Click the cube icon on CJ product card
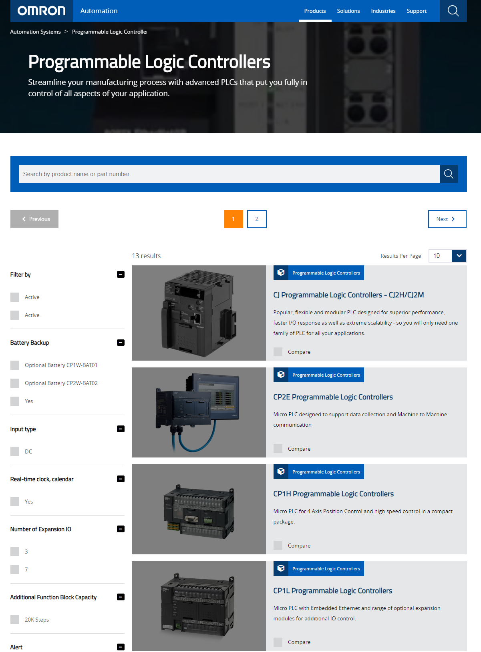The height and width of the screenshot is (652, 481). pyautogui.click(x=281, y=273)
